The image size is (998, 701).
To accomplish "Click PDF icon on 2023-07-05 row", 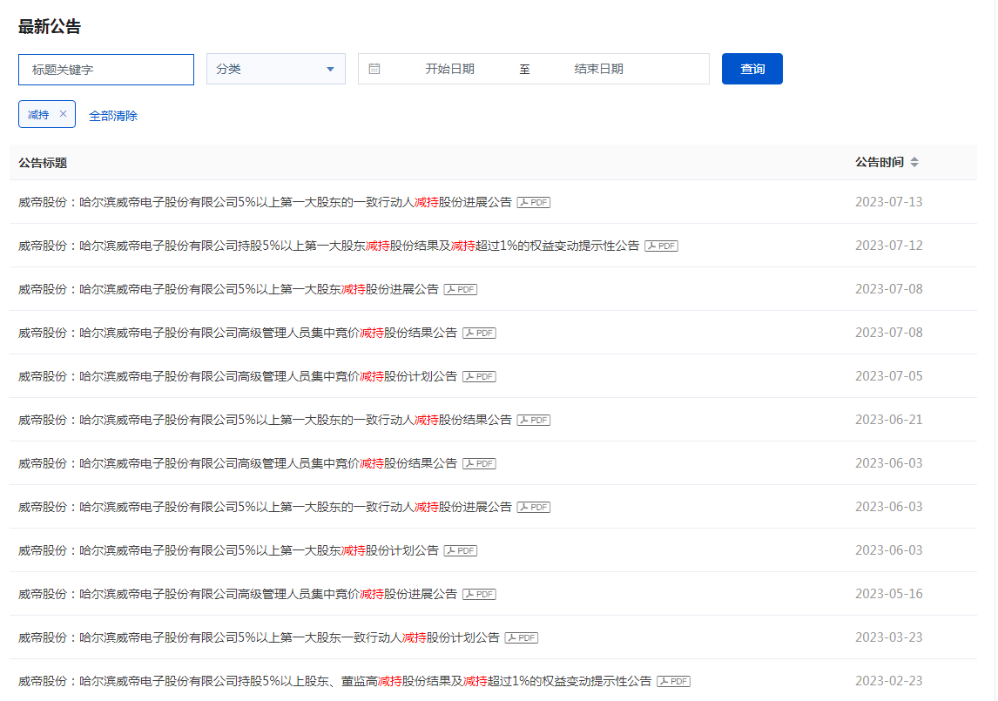I will pos(479,376).
